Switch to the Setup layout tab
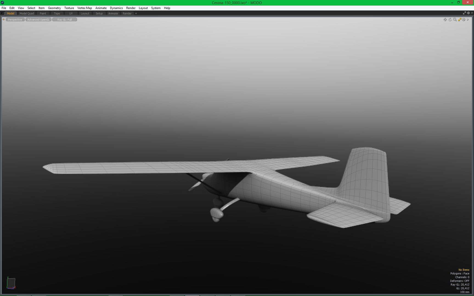 [99, 13]
